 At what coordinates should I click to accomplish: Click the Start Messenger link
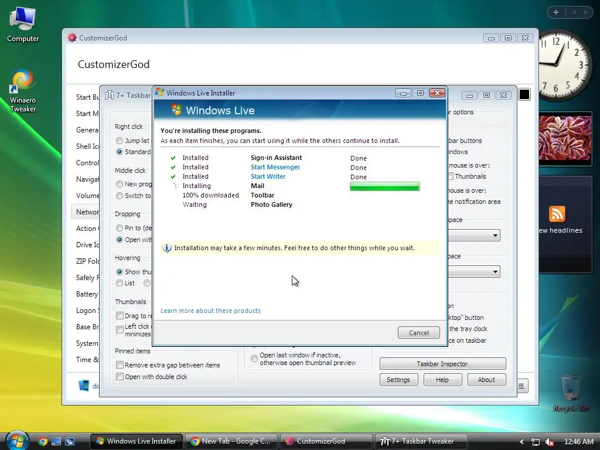[275, 167]
